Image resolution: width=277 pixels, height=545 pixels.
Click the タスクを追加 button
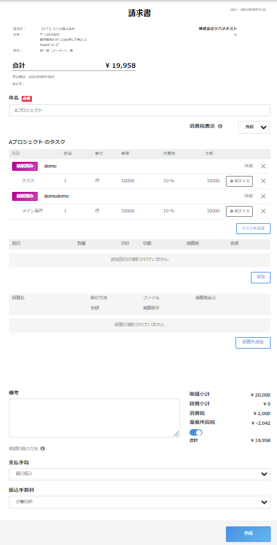point(253,228)
